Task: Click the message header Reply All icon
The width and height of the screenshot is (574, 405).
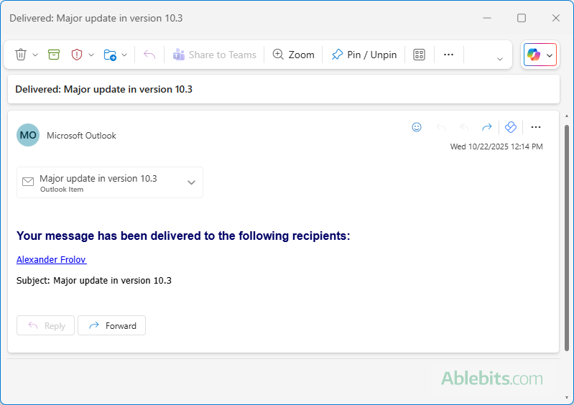Action: pyautogui.click(x=464, y=127)
